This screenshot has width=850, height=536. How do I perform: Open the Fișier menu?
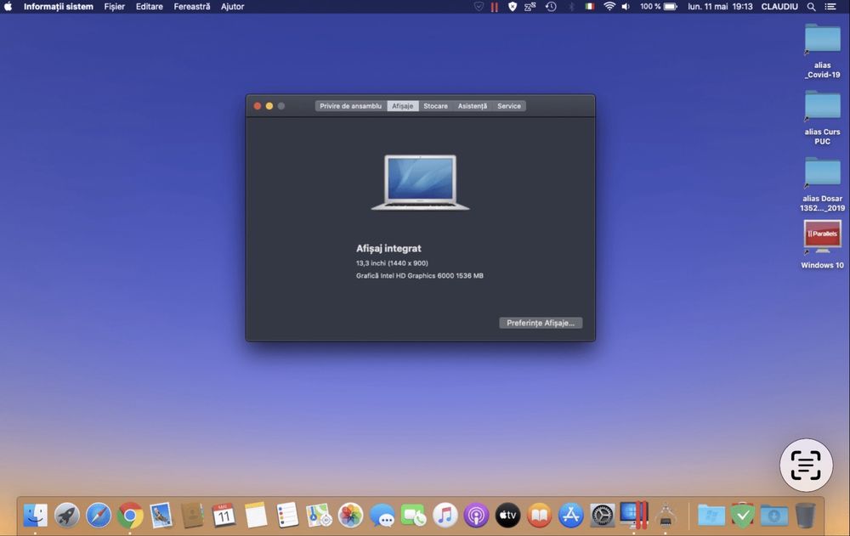(114, 7)
